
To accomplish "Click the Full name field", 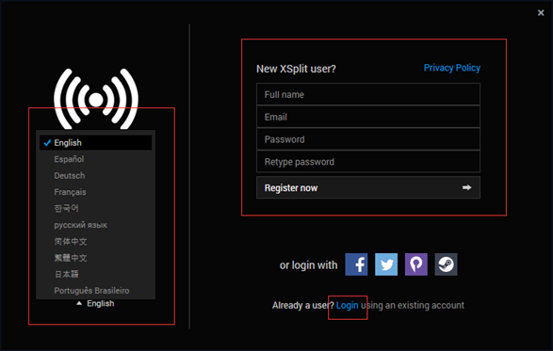I will [x=368, y=94].
